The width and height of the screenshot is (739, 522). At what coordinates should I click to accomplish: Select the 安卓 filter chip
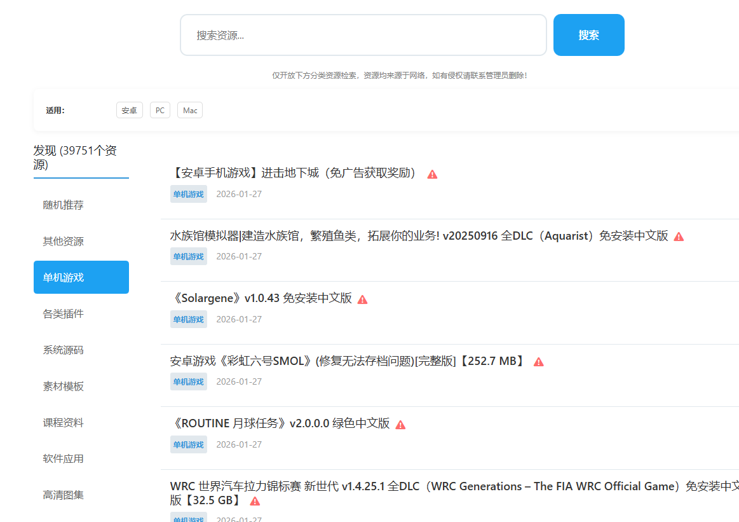[129, 109]
